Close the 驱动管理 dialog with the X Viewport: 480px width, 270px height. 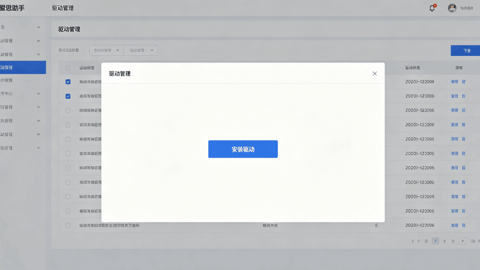[374, 73]
